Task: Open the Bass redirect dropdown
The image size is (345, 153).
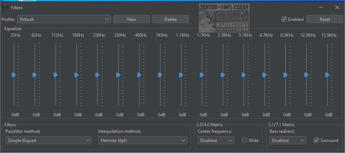Action: click(287, 140)
